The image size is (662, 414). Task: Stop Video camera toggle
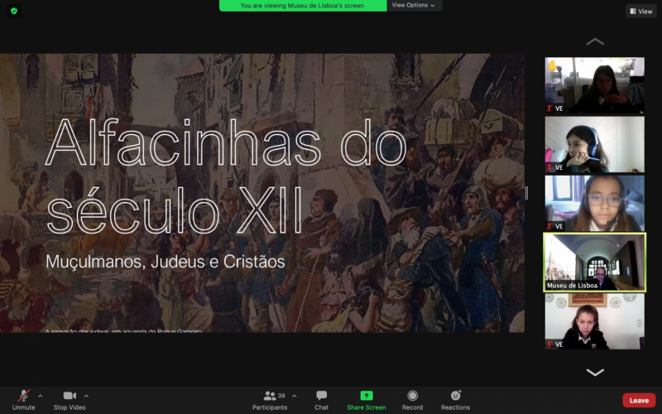[70, 400]
